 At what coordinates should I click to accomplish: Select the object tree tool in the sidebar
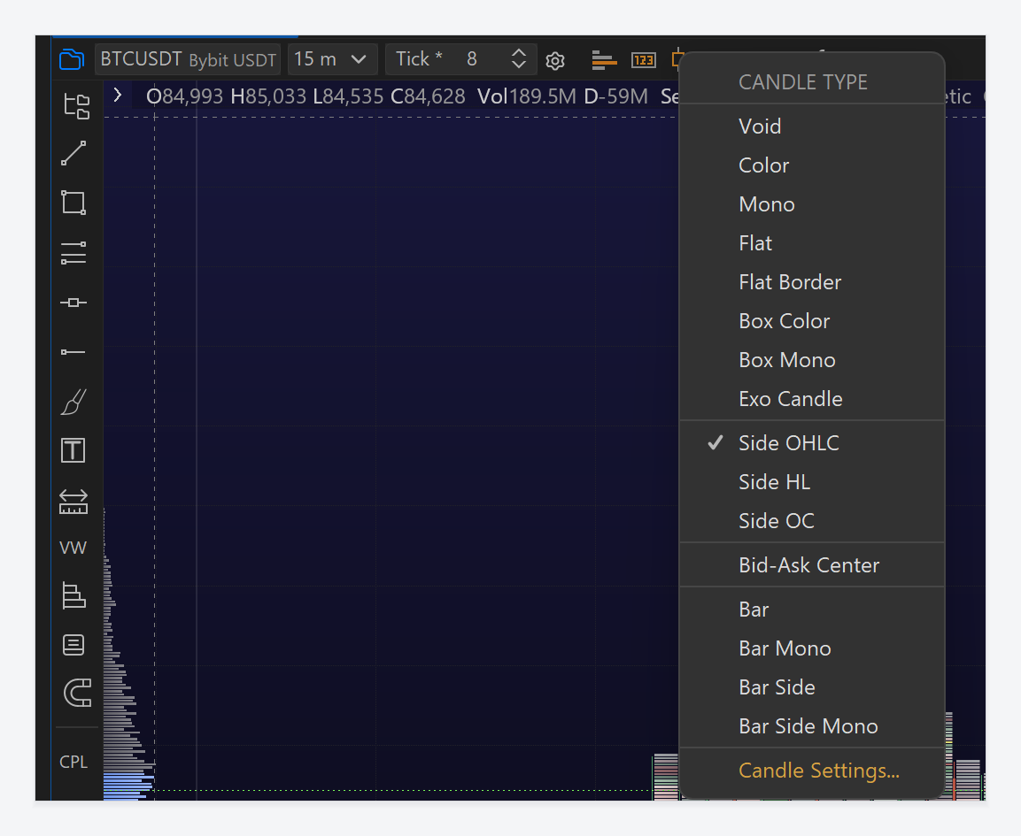click(x=75, y=107)
